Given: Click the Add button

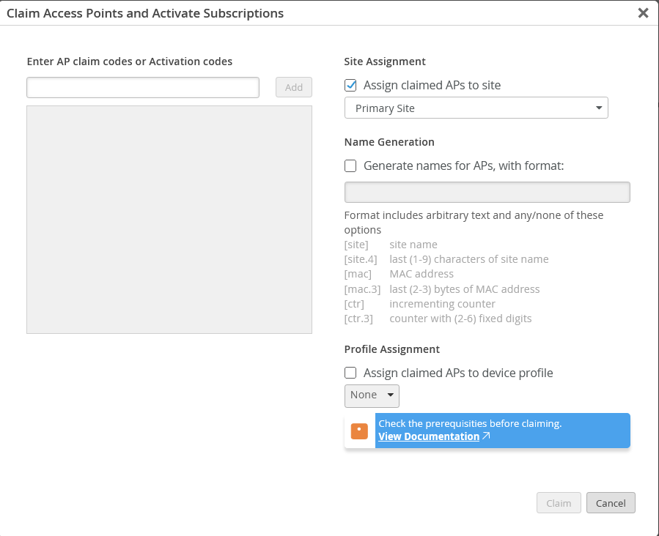Looking at the screenshot, I should (294, 87).
